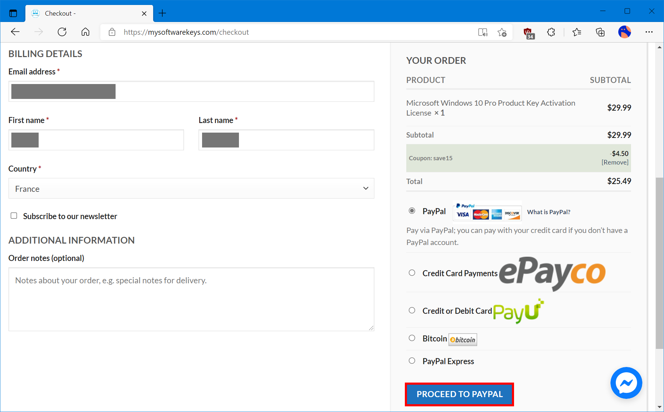Choose Credit or Debit Card PayU option
This screenshot has height=412, width=664.
412,310
